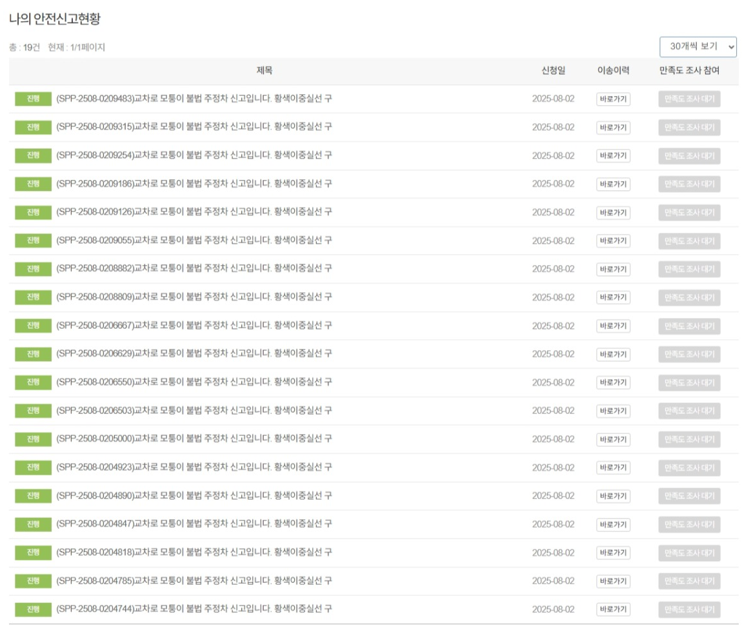
Task: Click the 진행 status badge of SPP-2508-0204785
Action: point(33,581)
